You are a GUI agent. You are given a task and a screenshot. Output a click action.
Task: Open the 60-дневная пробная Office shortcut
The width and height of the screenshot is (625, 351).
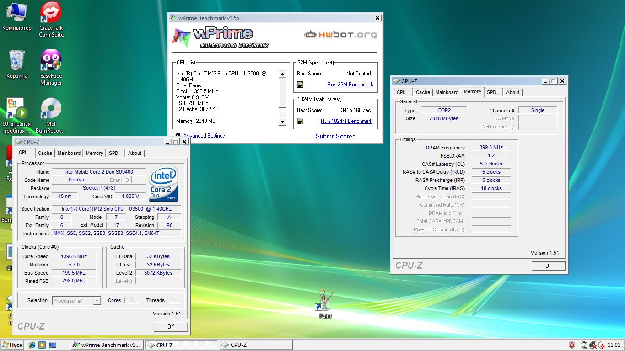[x=16, y=115]
